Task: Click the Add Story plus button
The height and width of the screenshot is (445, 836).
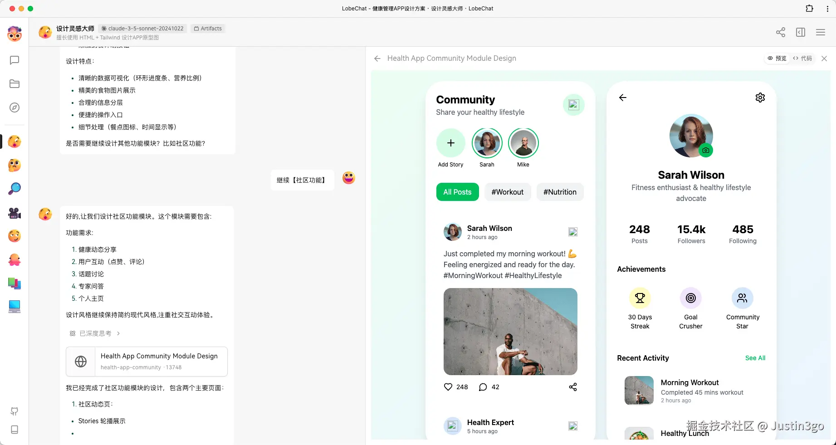Action: pos(451,143)
